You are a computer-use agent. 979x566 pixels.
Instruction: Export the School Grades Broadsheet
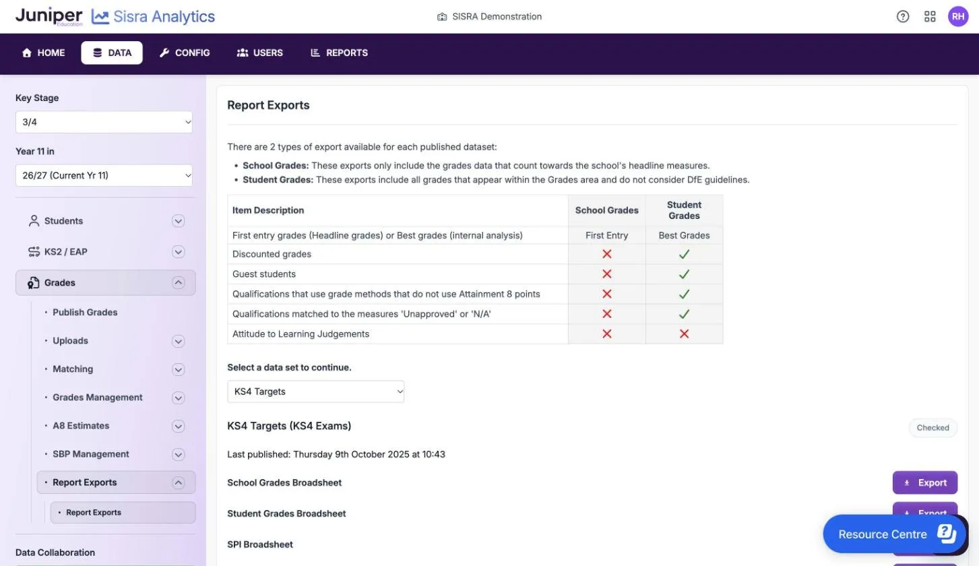coord(925,482)
